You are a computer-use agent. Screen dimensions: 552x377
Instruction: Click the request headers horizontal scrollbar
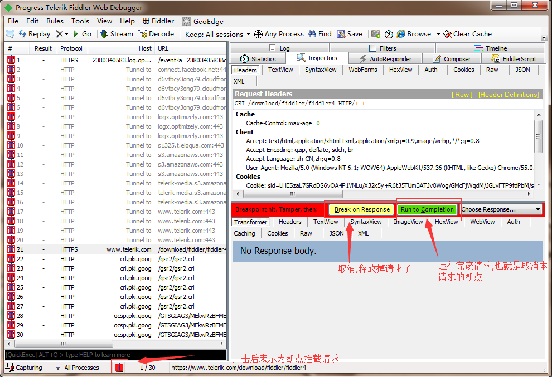[x=382, y=194]
